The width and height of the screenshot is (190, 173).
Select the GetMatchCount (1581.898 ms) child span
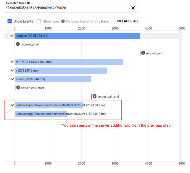[41, 114]
